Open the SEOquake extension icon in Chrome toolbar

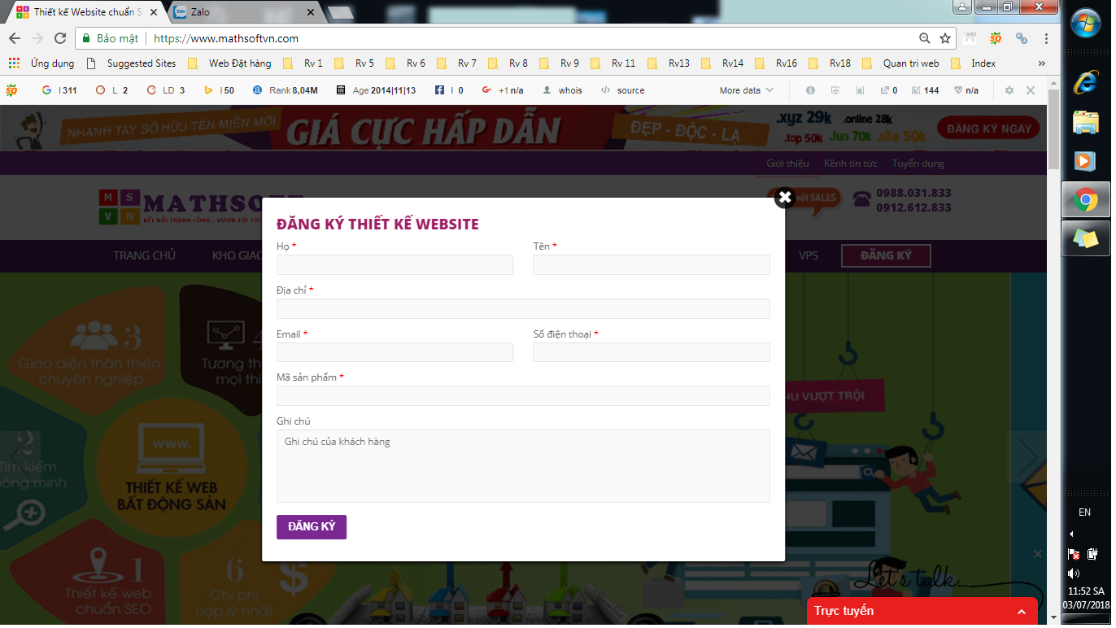(995, 38)
